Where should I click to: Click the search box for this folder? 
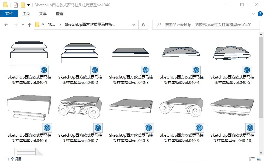point(206,25)
